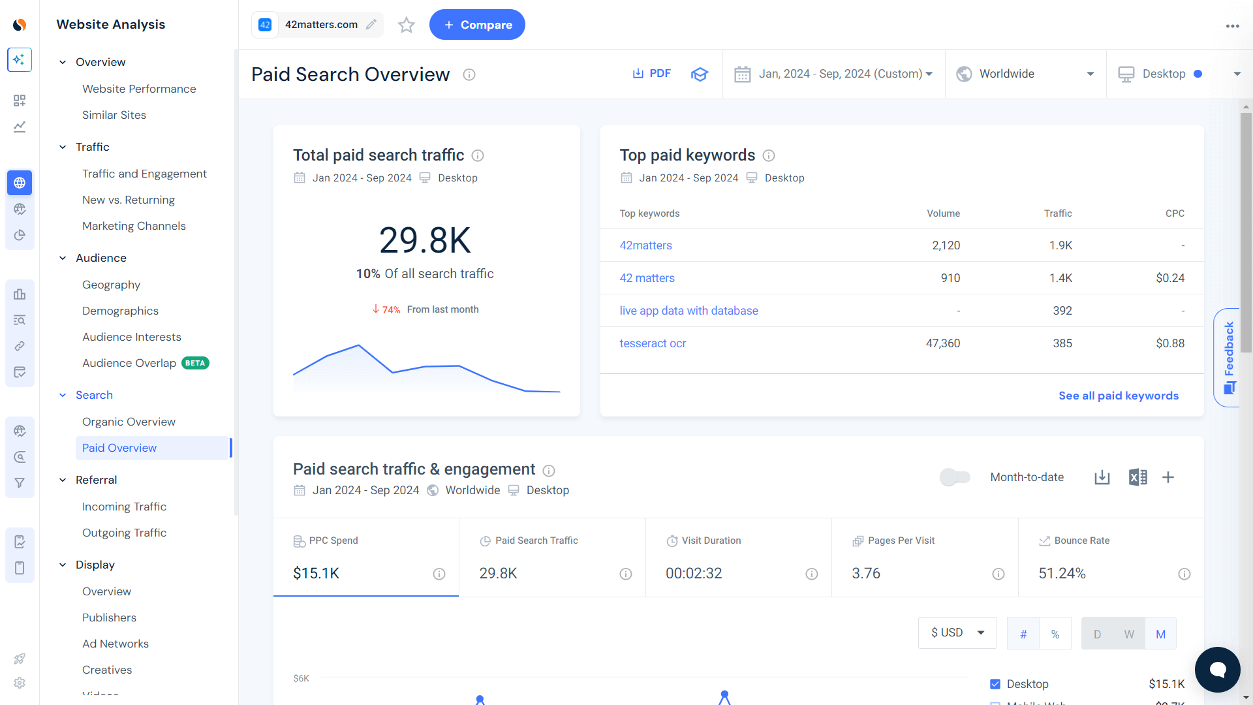The image size is (1253, 705).
Task: Switch chart to percent (%) view
Action: [x=1055, y=634]
